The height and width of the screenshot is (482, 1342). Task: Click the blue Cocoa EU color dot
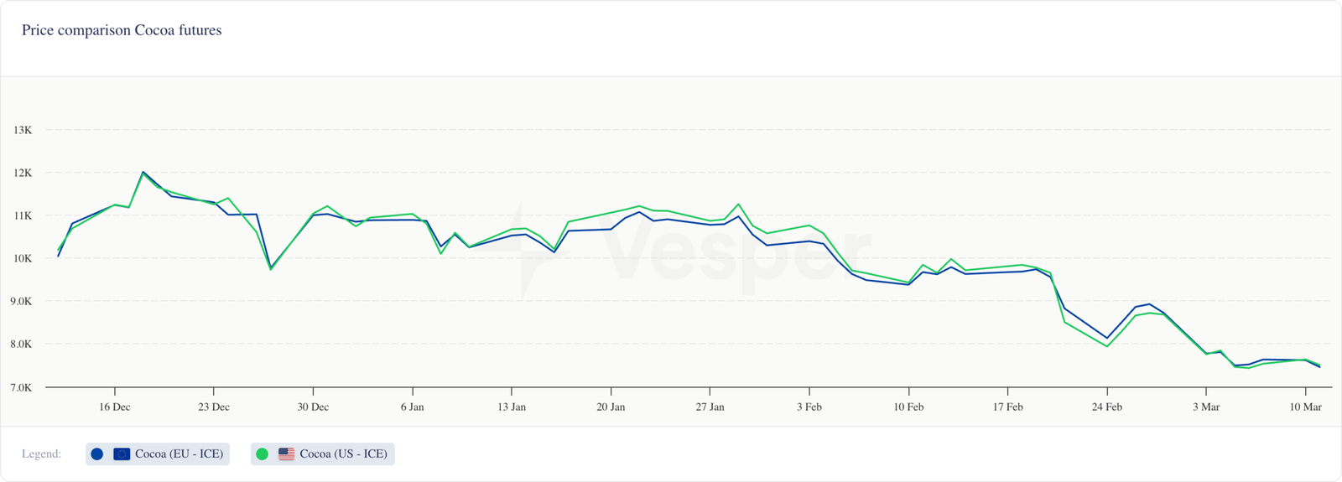[97, 454]
